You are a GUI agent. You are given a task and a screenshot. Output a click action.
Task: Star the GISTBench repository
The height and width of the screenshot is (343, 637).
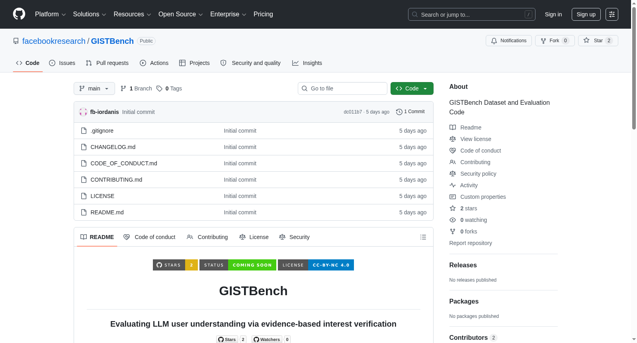pyautogui.click(x=598, y=41)
